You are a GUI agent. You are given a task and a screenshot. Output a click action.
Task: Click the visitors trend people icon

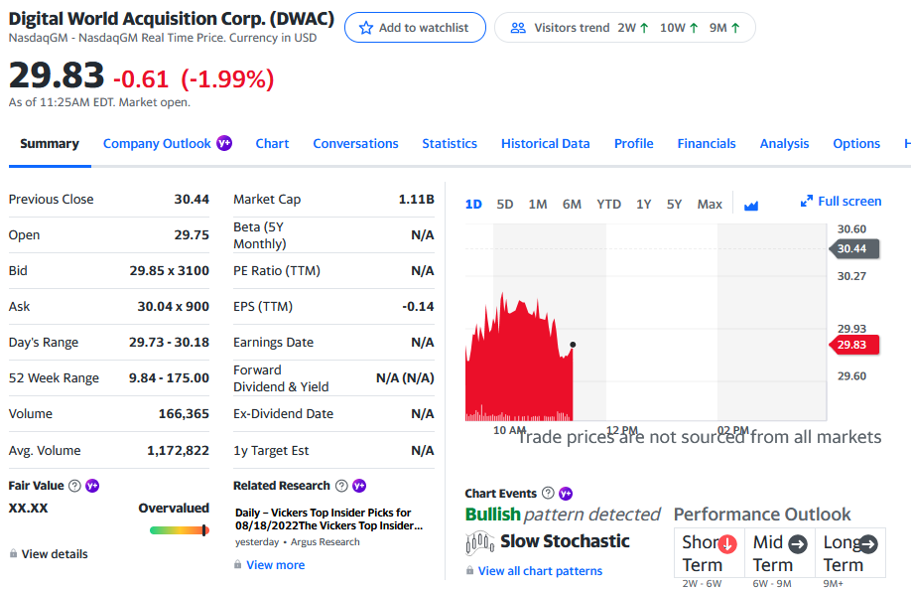point(518,28)
